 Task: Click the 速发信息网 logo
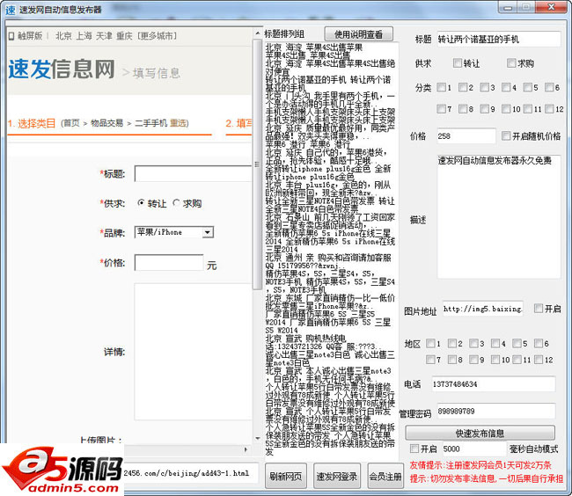coord(62,69)
